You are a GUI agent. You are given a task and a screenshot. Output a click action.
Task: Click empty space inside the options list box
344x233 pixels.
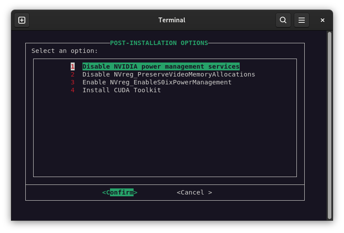(165, 136)
